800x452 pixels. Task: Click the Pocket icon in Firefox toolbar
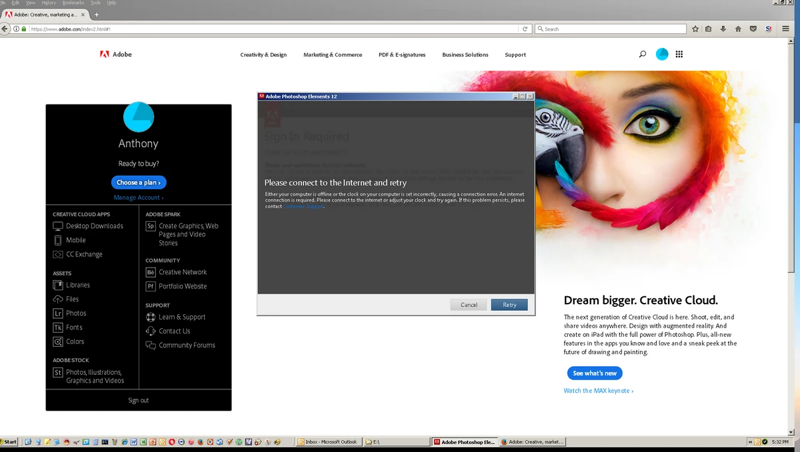coord(753,29)
